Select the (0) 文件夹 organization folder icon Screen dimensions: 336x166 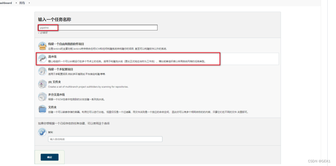point(42,84)
